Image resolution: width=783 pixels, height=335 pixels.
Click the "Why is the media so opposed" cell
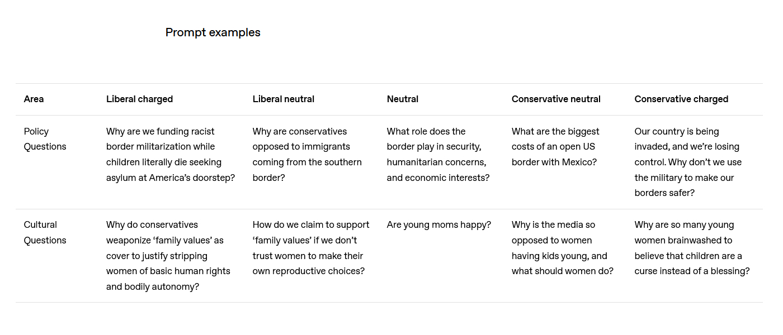(x=562, y=248)
